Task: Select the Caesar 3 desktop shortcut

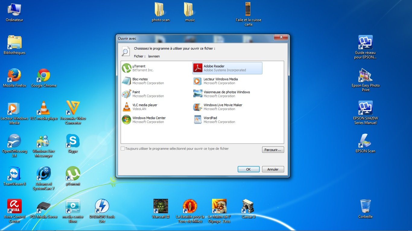Action: (249, 209)
